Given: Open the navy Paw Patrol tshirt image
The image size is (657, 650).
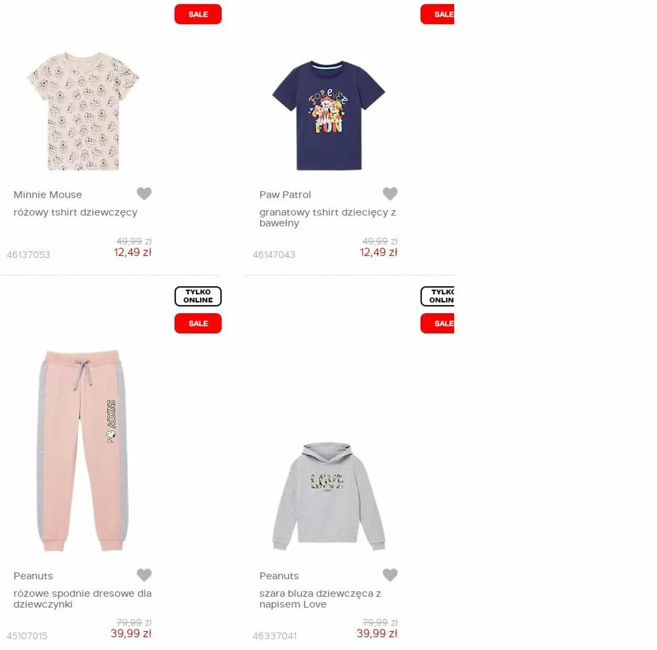Looking at the screenshot, I should pyautogui.click(x=328, y=115).
